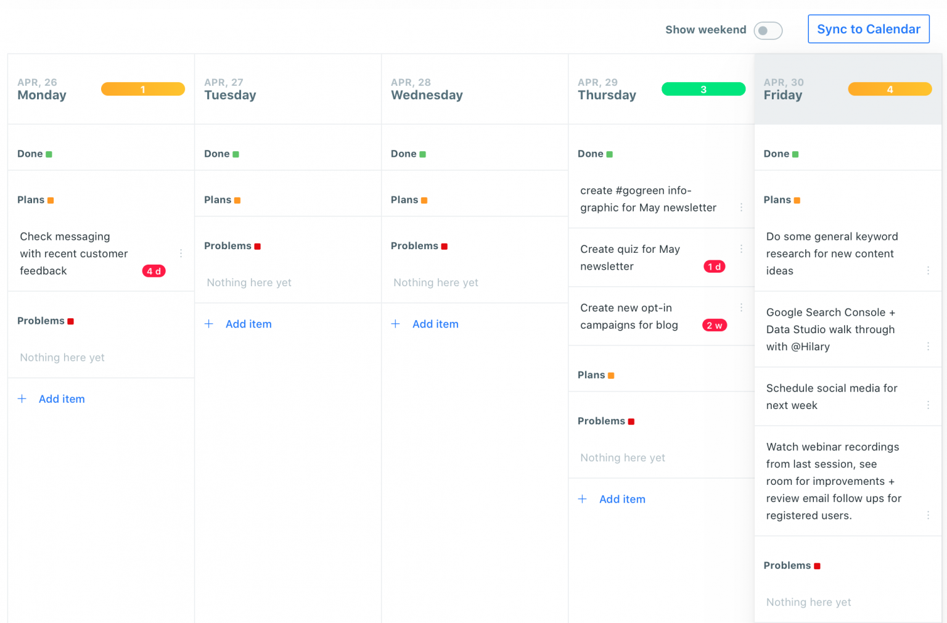Click orange square beside Friday's Plans heading
The width and height of the screenshot is (947, 623).
(798, 199)
